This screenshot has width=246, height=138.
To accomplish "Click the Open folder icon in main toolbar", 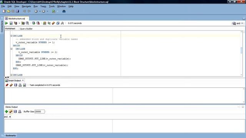I will 8,11.
